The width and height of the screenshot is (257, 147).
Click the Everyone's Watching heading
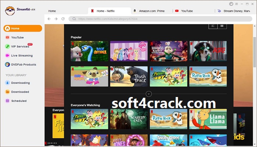pos(85,105)
